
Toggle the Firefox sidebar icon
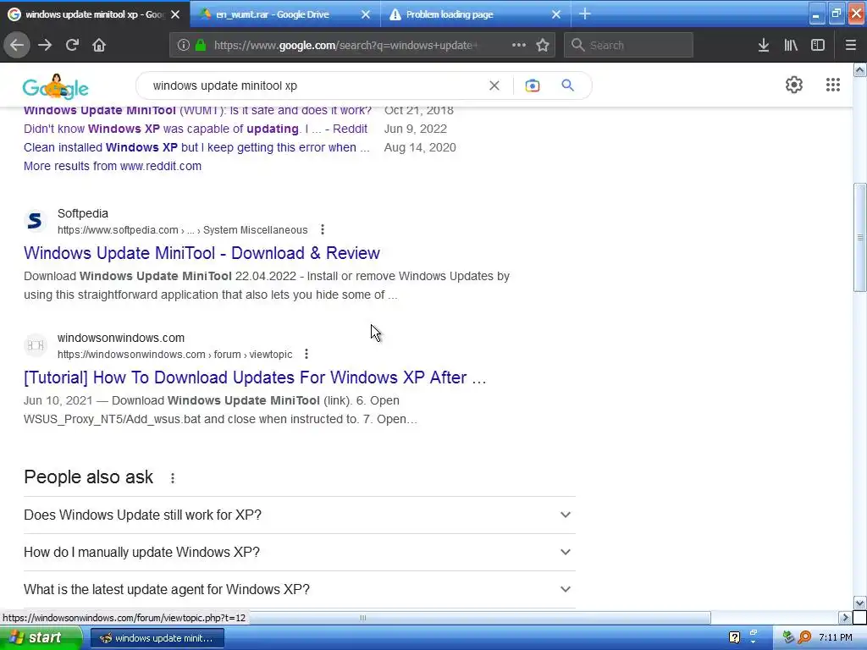[x=818, y=45]
